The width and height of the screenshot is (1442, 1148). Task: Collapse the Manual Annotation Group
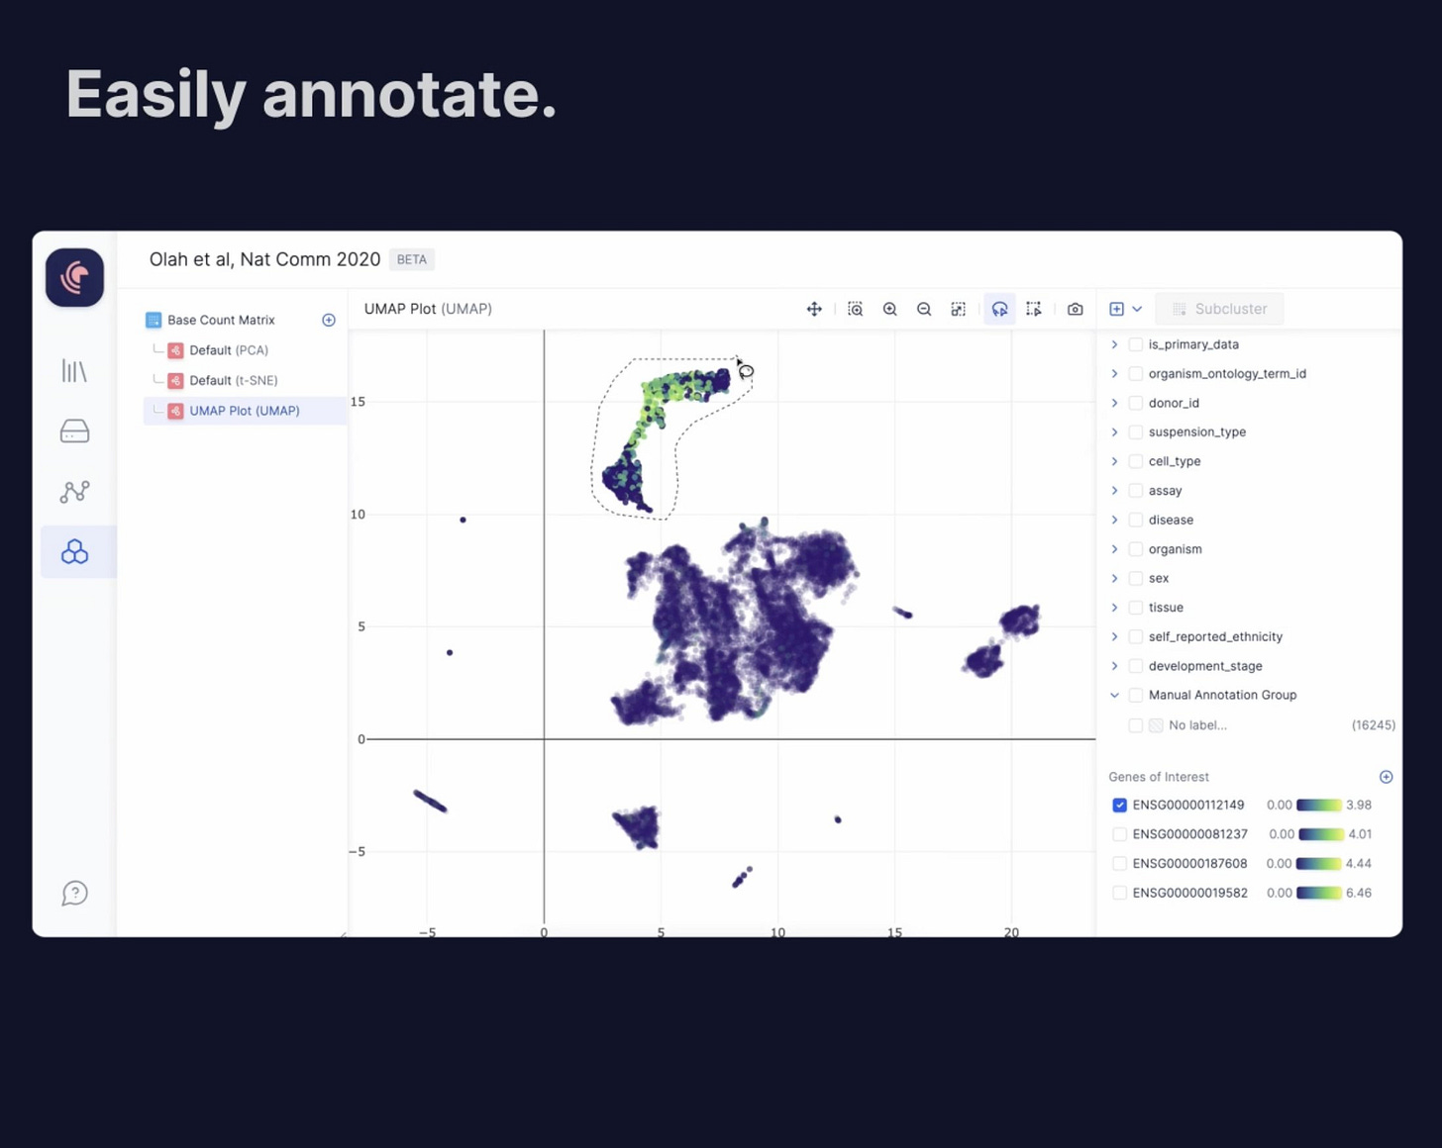1114,695
